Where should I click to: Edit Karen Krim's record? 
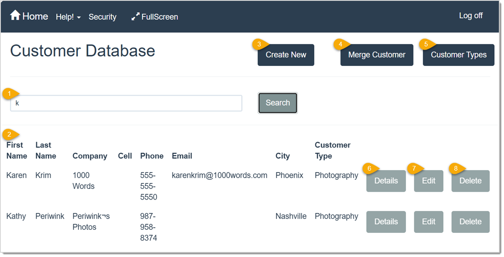tap(428, 181)
